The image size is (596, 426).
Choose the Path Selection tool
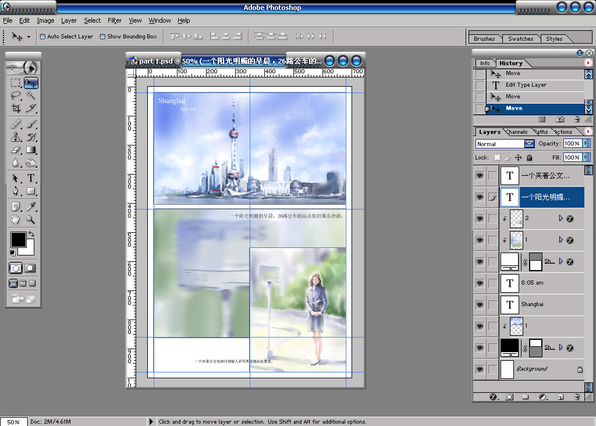tap(16, 178)
